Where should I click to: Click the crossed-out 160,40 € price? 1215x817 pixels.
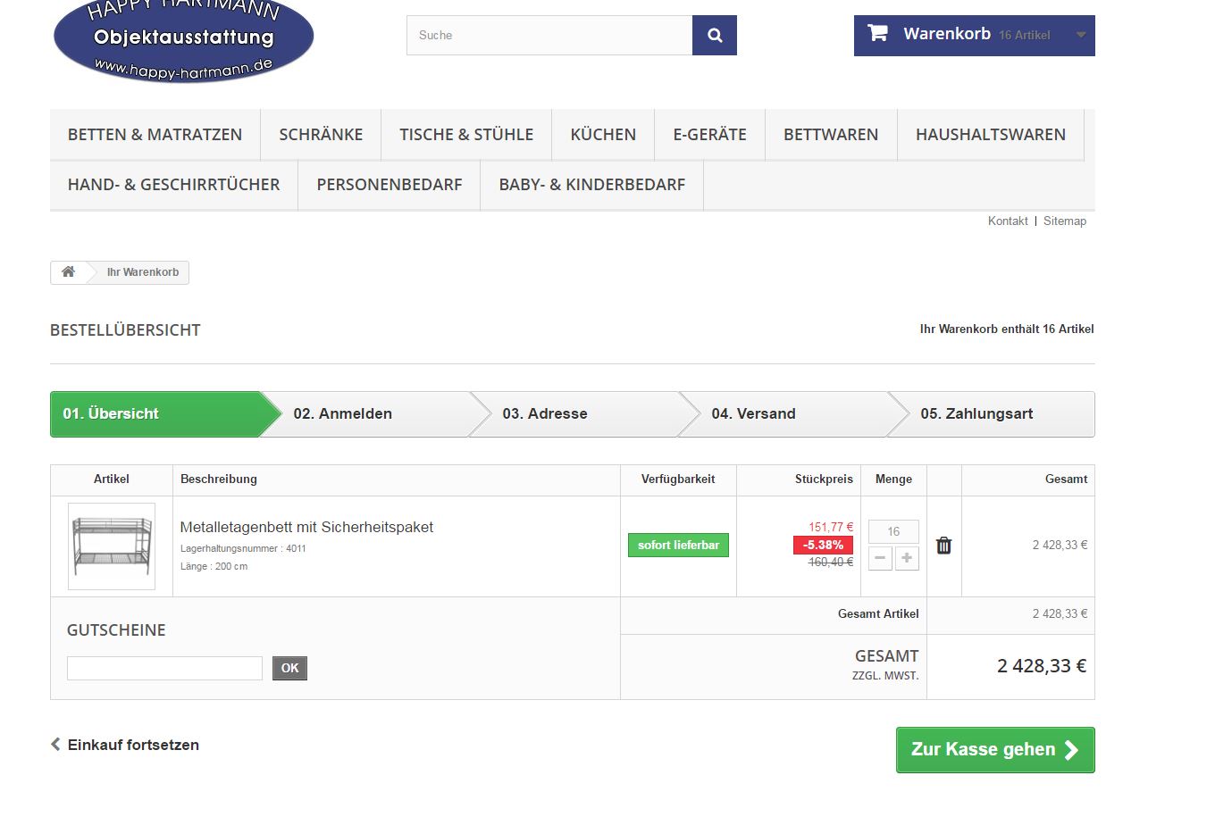click(x=831, y=562)
